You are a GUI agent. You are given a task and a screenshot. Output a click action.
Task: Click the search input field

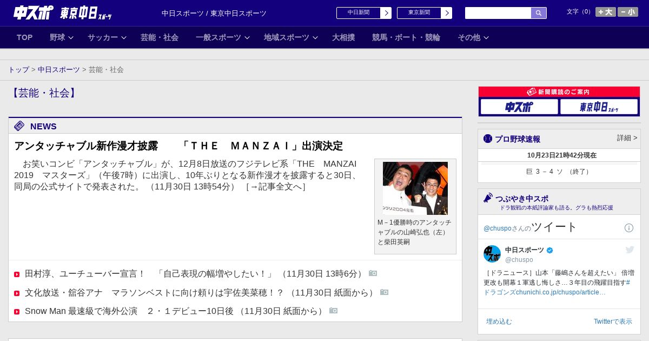click(x=498, y=13)
